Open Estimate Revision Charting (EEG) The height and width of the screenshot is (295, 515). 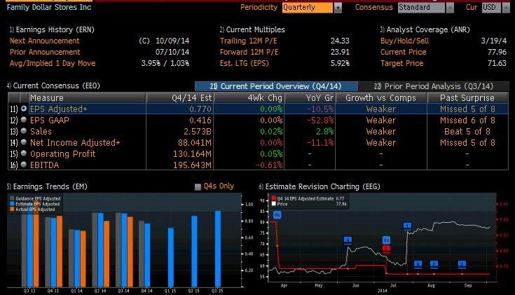(x=320, y=186)
